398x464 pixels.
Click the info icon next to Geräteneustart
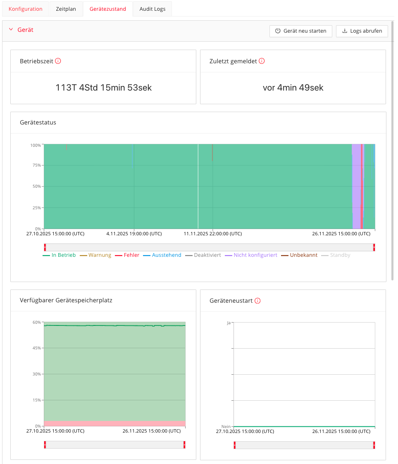[x=257, y=301]
